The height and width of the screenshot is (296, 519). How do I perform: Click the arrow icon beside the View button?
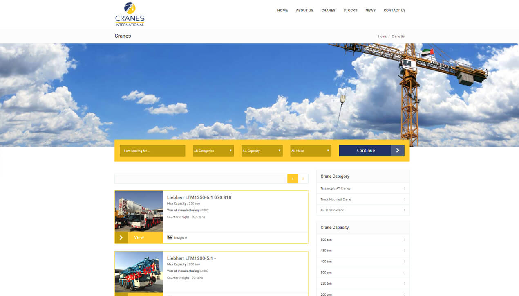121,237
